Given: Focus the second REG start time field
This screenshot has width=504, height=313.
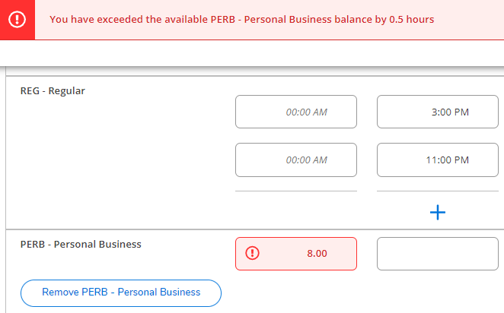Looking at the screenshot, I should [296, 160].
